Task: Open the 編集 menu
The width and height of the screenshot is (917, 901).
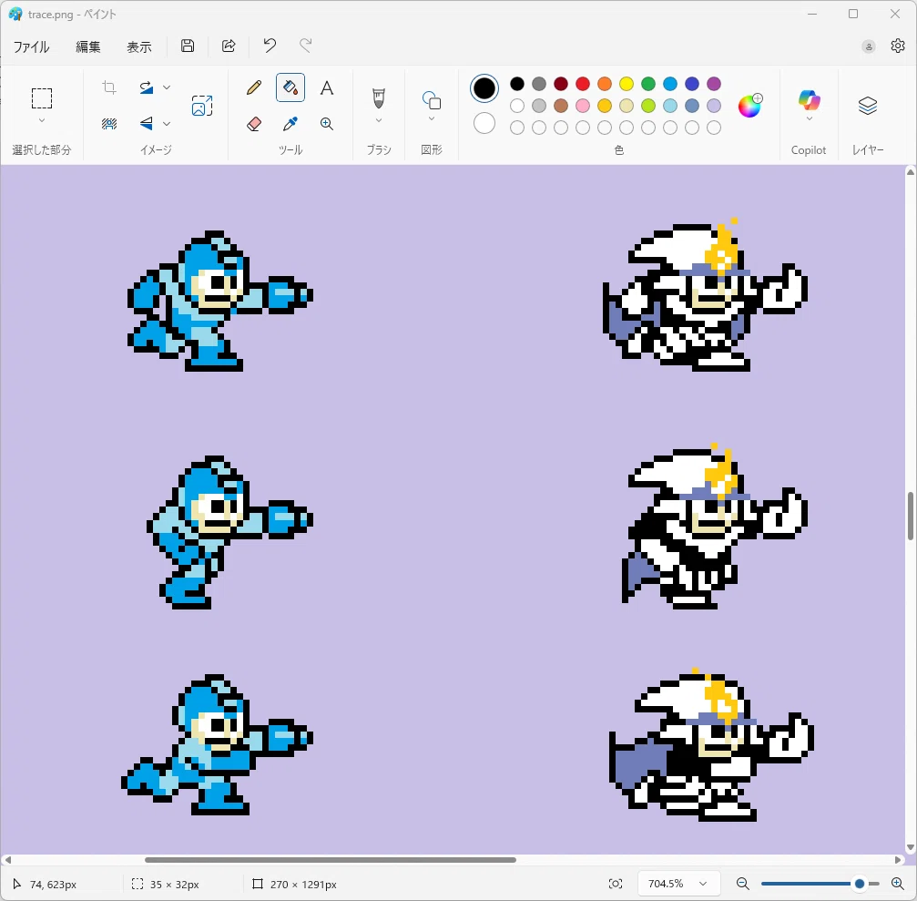Action: (88, 46)
